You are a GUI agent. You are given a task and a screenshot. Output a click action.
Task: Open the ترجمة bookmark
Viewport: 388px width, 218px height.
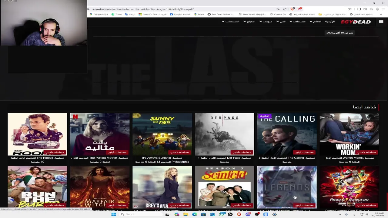(x=130, y=14)
